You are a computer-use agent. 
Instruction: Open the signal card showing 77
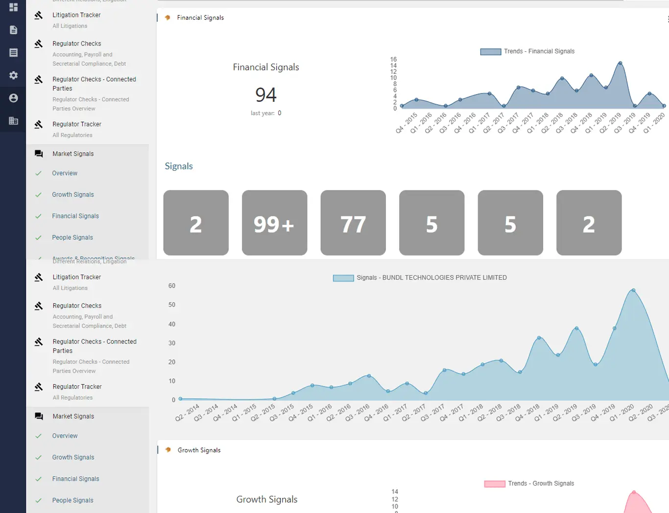point(353,223)
